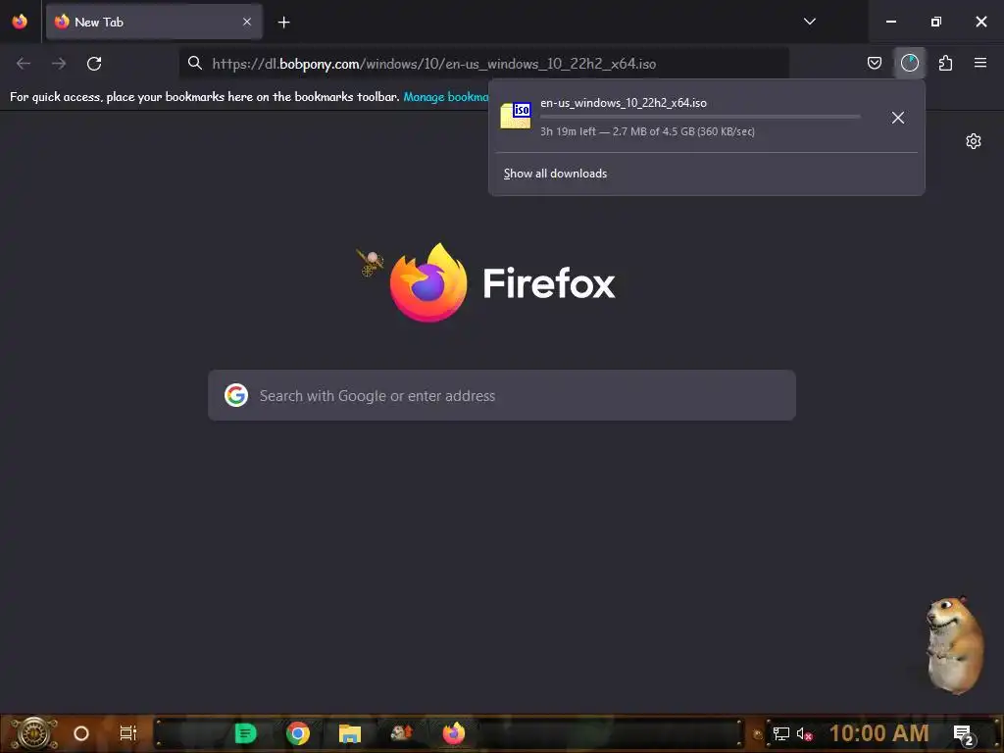This screenshot has width=1004, height=753.
Task: Open the Extensions puzzle icon
Action: coord(945,63)
